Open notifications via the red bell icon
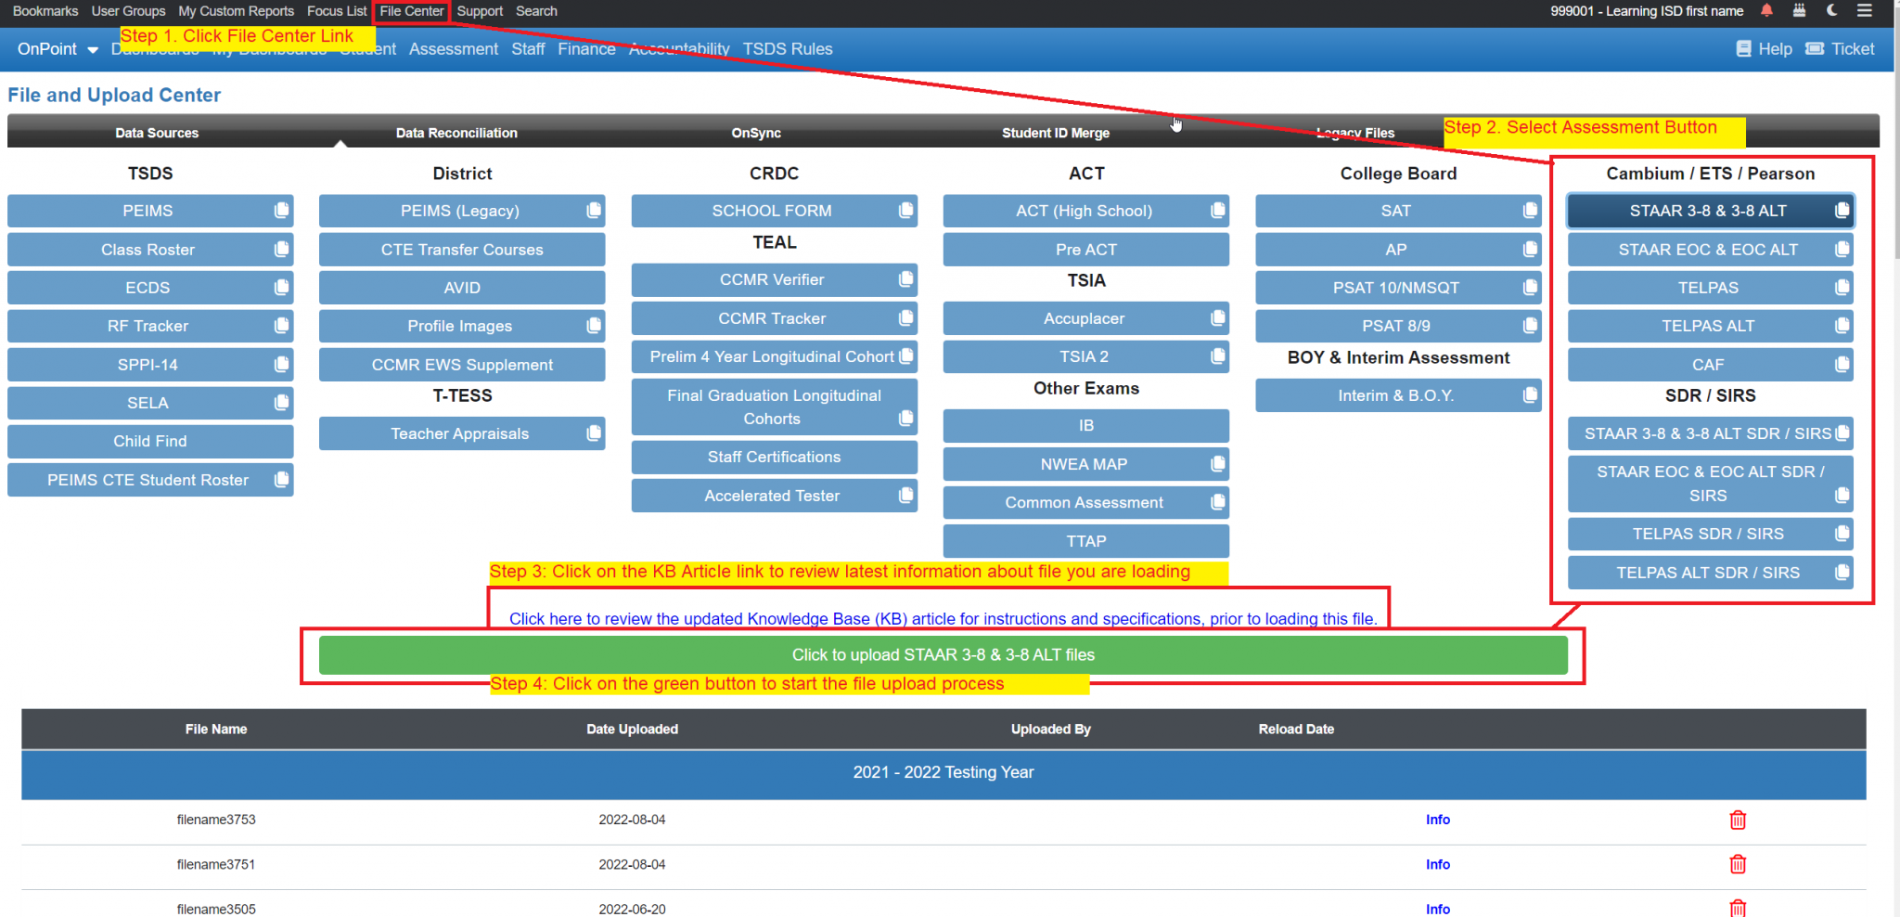The width and height of the screenshot is (1900, 917). pos(1766,11)
